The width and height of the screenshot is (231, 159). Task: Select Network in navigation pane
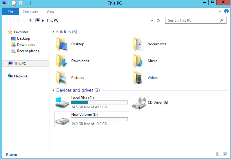tap(21, 76)
